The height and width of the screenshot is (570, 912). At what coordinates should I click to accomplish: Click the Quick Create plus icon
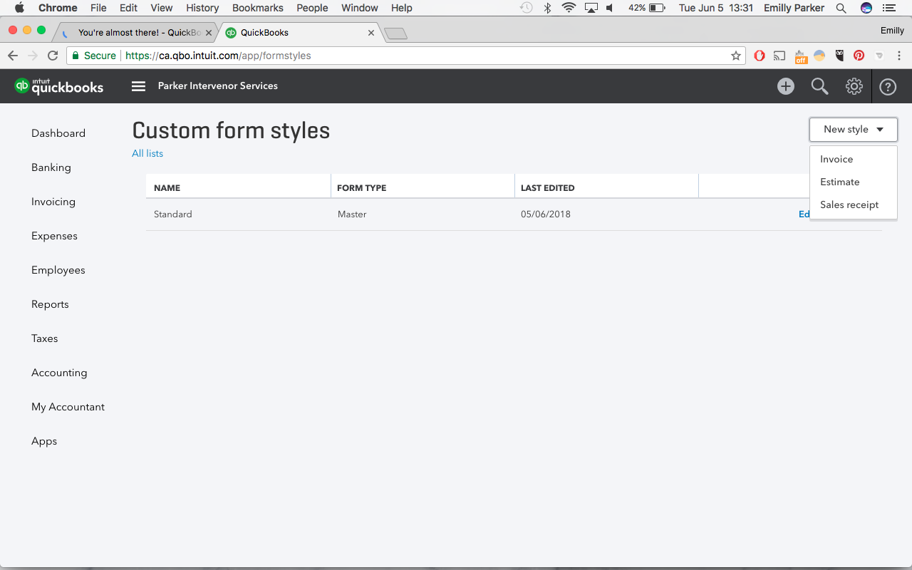point(785,85)
